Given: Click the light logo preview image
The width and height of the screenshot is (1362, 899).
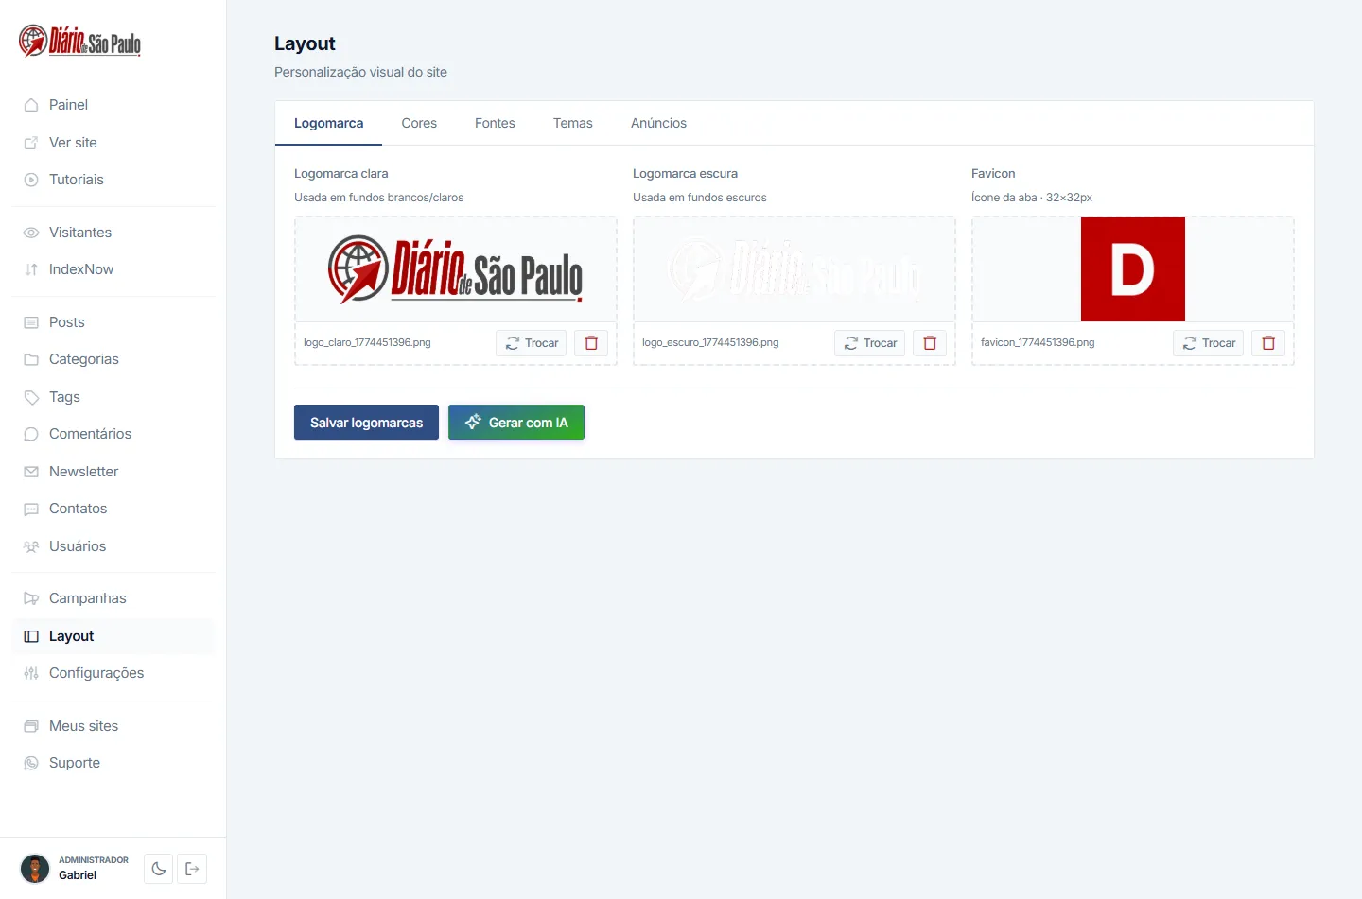Looking at the screenshot, I should point(455,269).
